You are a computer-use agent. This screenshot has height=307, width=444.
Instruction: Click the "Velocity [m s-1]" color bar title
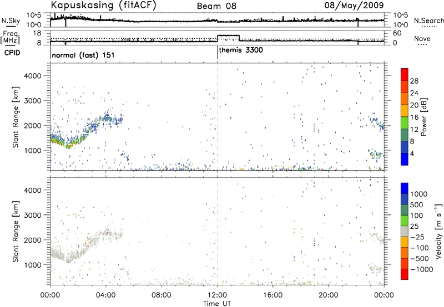coord(438,231)
